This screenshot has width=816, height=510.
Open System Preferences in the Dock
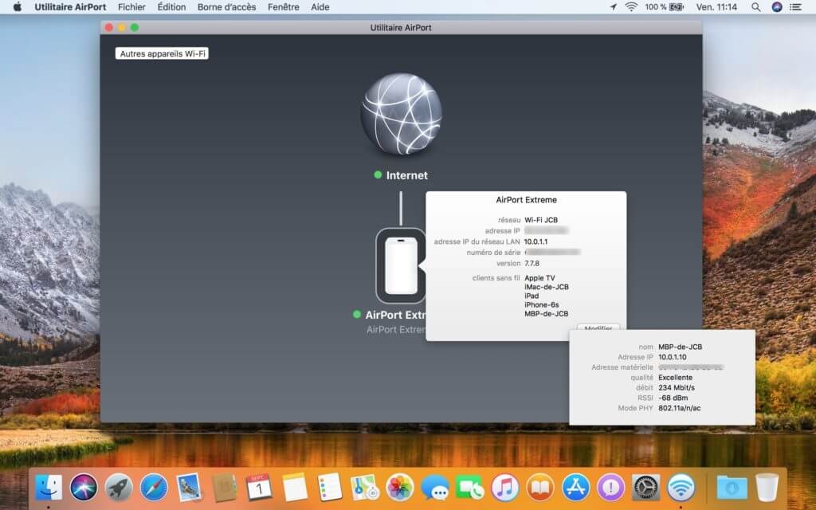coord(645,488)
